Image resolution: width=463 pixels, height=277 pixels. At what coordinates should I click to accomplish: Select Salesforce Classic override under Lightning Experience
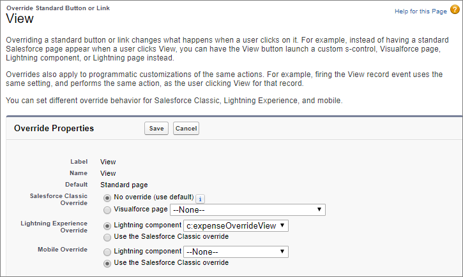click(x=107, y=237)
